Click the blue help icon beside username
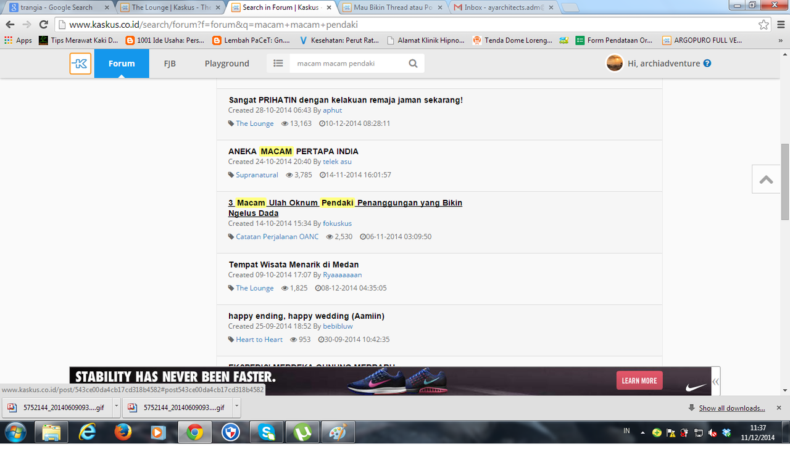 click(707, 63)
